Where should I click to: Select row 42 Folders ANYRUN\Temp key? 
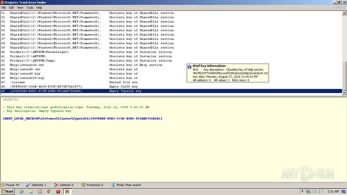coord(171,61)
